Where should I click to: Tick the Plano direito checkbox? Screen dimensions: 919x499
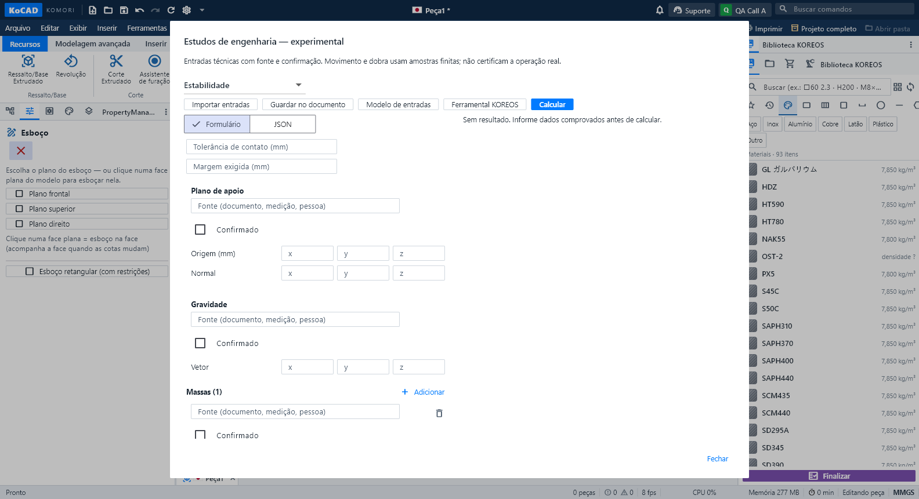pos(19,224)
